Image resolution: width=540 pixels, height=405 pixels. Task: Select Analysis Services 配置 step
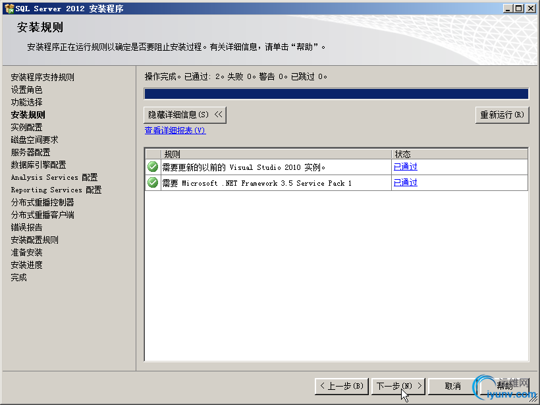click(54, 177)
